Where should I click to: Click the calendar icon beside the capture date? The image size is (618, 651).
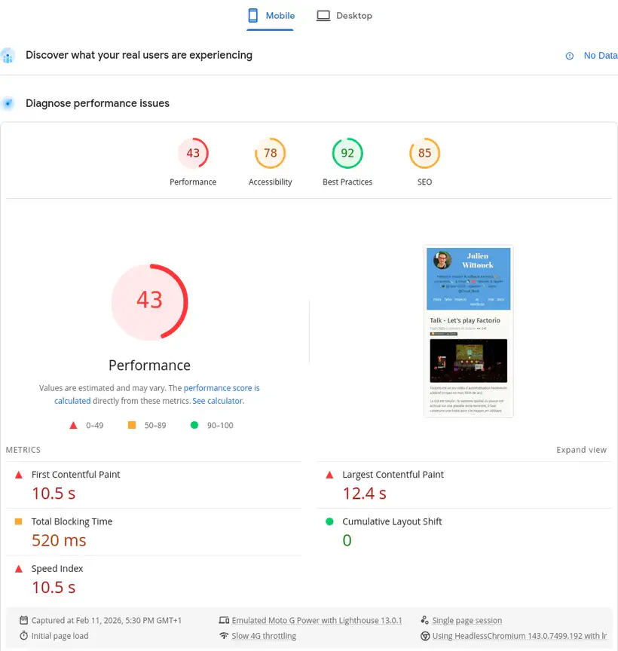tap(23, 620)
